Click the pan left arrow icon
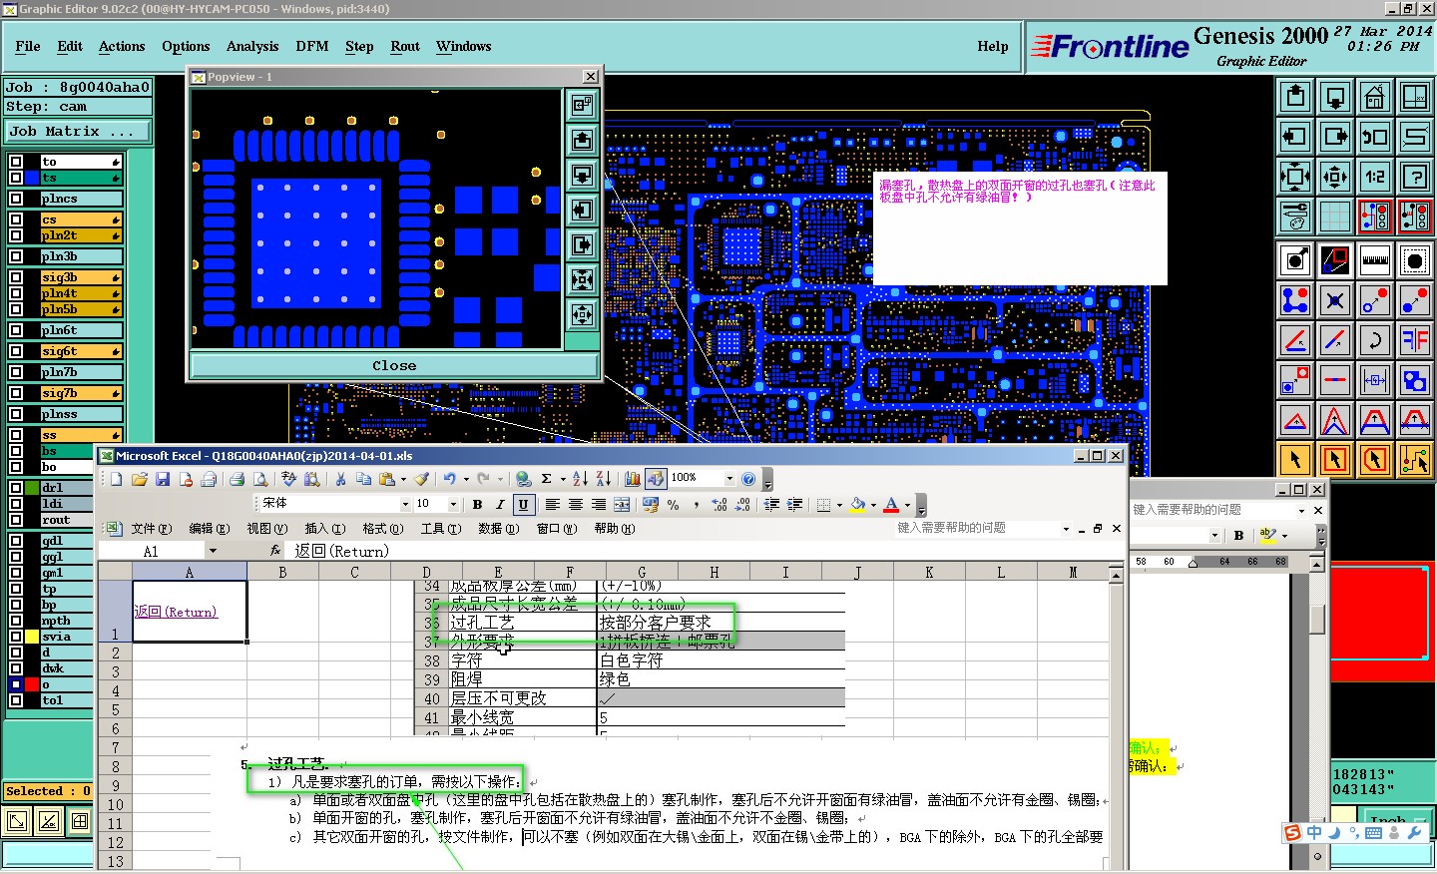1437x874 pixels. point(1295,137)
